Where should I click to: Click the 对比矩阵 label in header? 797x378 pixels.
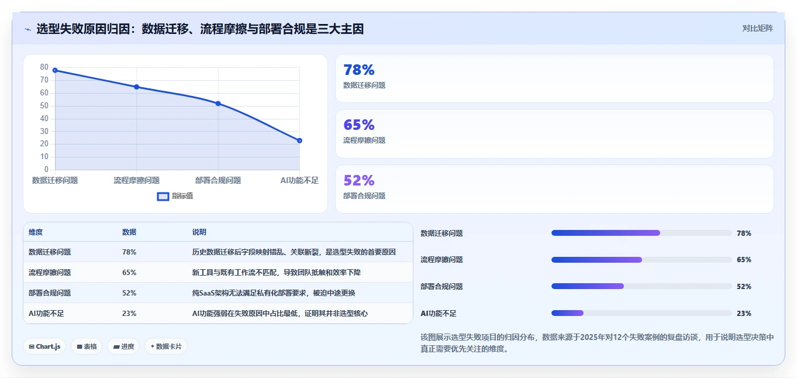[x=757, y=28]
